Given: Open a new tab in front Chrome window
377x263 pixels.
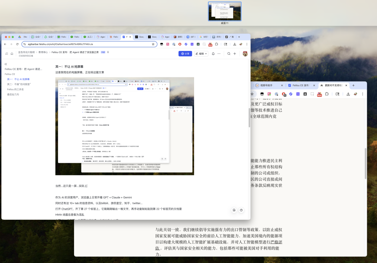Looking at the screenshot, I should point(239,37).
